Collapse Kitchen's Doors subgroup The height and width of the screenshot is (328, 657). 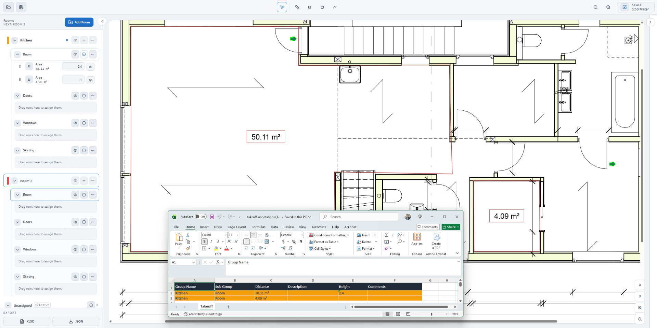(x=17, y=96)
